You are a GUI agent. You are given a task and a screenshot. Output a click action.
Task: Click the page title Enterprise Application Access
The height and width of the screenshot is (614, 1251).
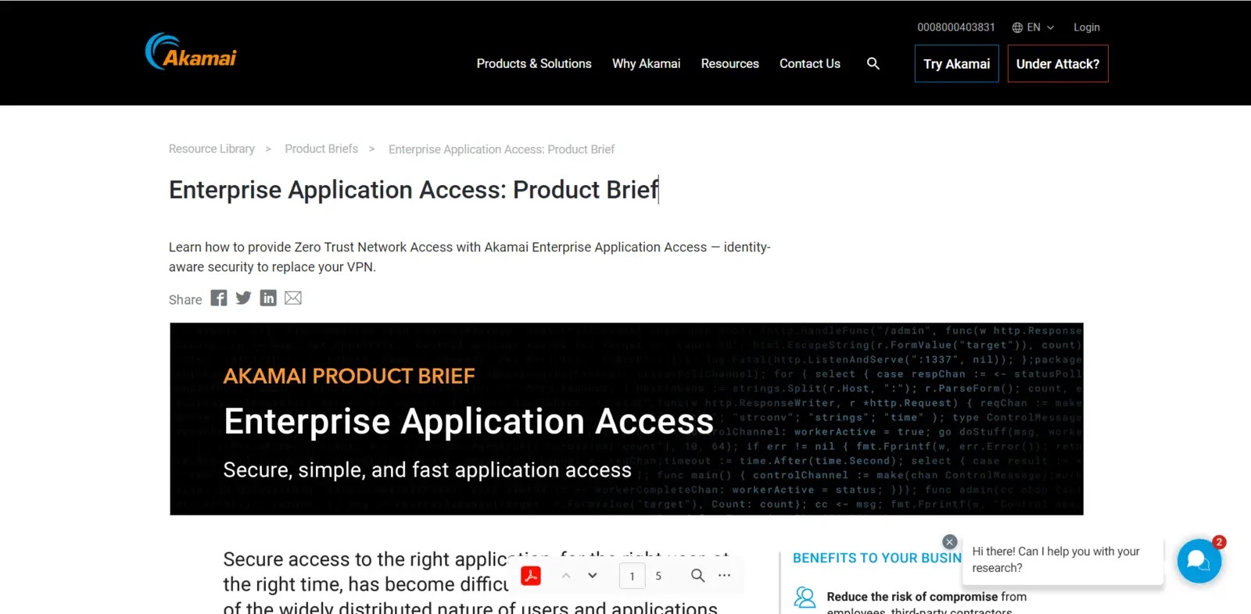tap(414, 190)
